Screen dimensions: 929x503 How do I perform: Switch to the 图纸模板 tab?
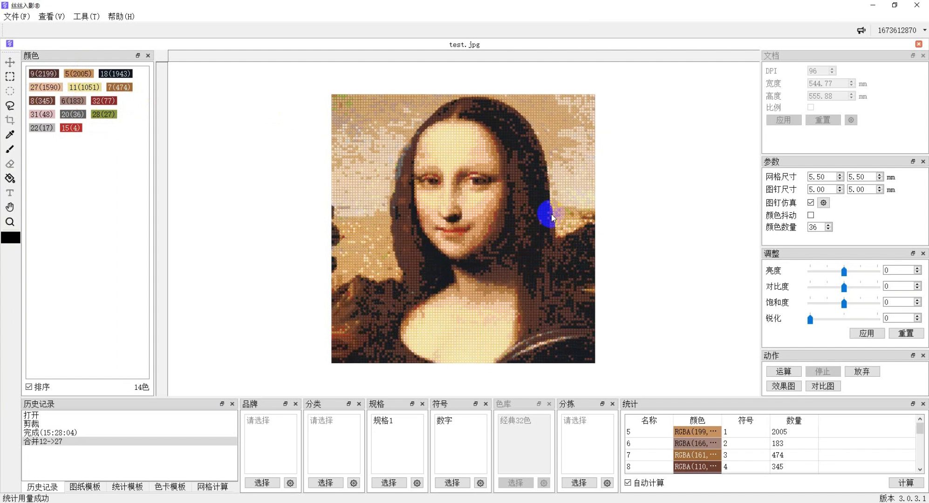pyautogui.click(x=85, y=487)
